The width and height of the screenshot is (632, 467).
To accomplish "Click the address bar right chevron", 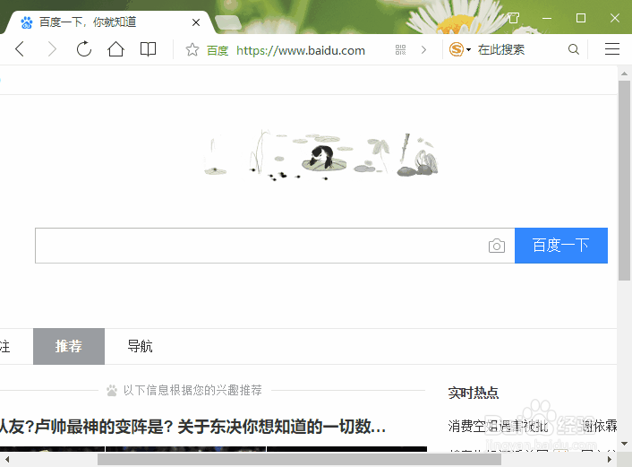I will click(423, 49).
